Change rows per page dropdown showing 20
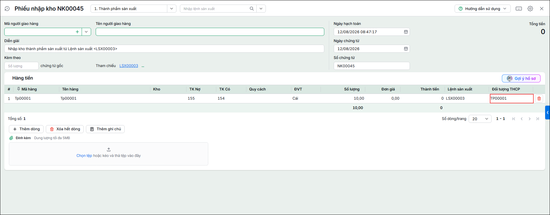This screenshot has width=550, height=215. pyautogui.click(x=480, y=119)
